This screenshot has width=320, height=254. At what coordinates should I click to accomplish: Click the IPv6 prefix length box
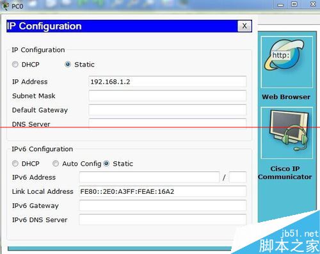(237, 177)
